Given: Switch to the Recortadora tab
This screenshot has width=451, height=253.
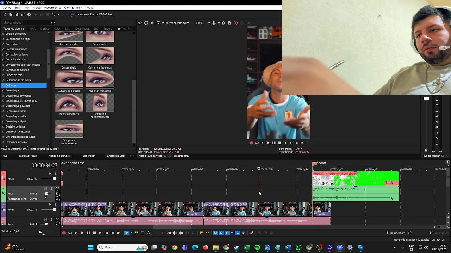Looking at the screenshot, I should pyautogui.click(x=181, y=156).
